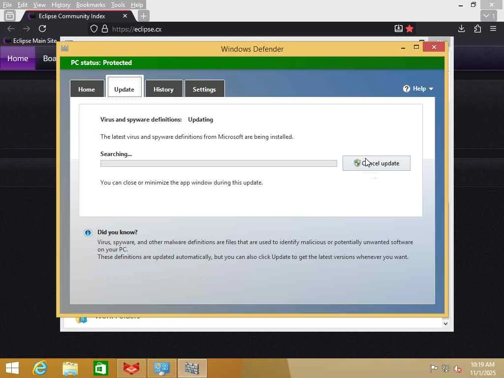Open the History tab in Windows Defender

click(x=163, y=89)
